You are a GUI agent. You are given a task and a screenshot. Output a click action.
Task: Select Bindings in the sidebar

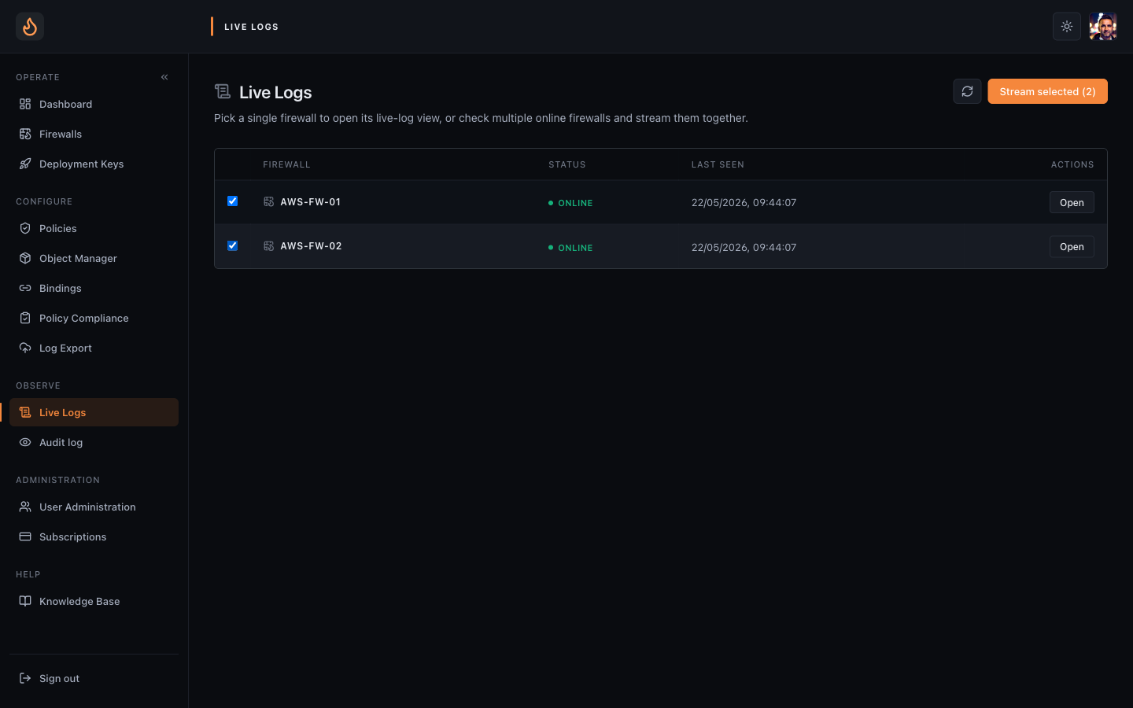click(94, 288)
